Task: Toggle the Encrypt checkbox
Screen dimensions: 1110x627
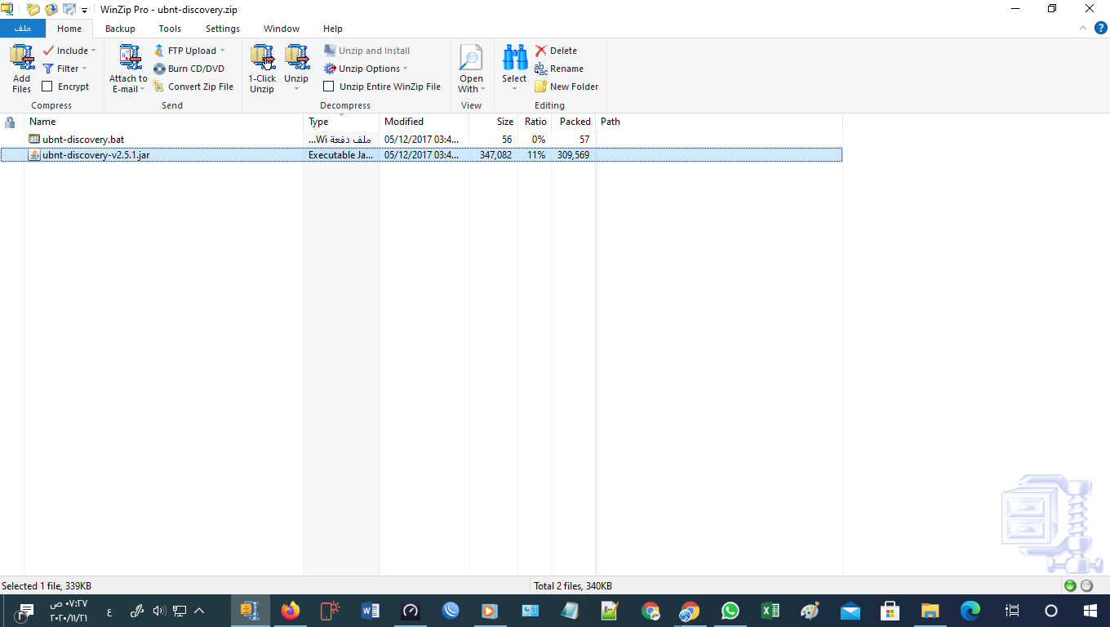Action: tap(47, 87)
